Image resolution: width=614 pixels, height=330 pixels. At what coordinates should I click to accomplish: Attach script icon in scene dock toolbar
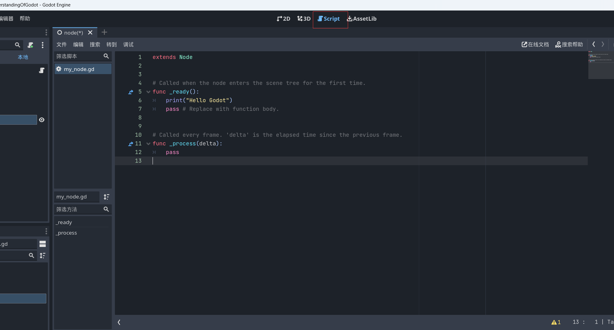pos(30,45)
